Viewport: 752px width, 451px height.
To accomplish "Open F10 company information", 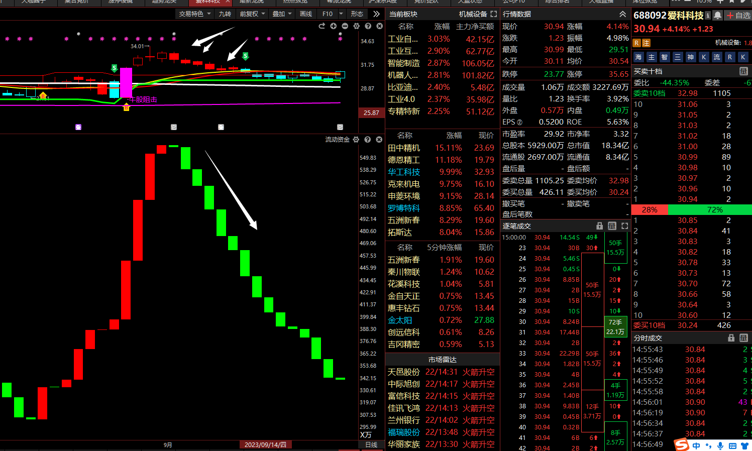I will point(328,14).
